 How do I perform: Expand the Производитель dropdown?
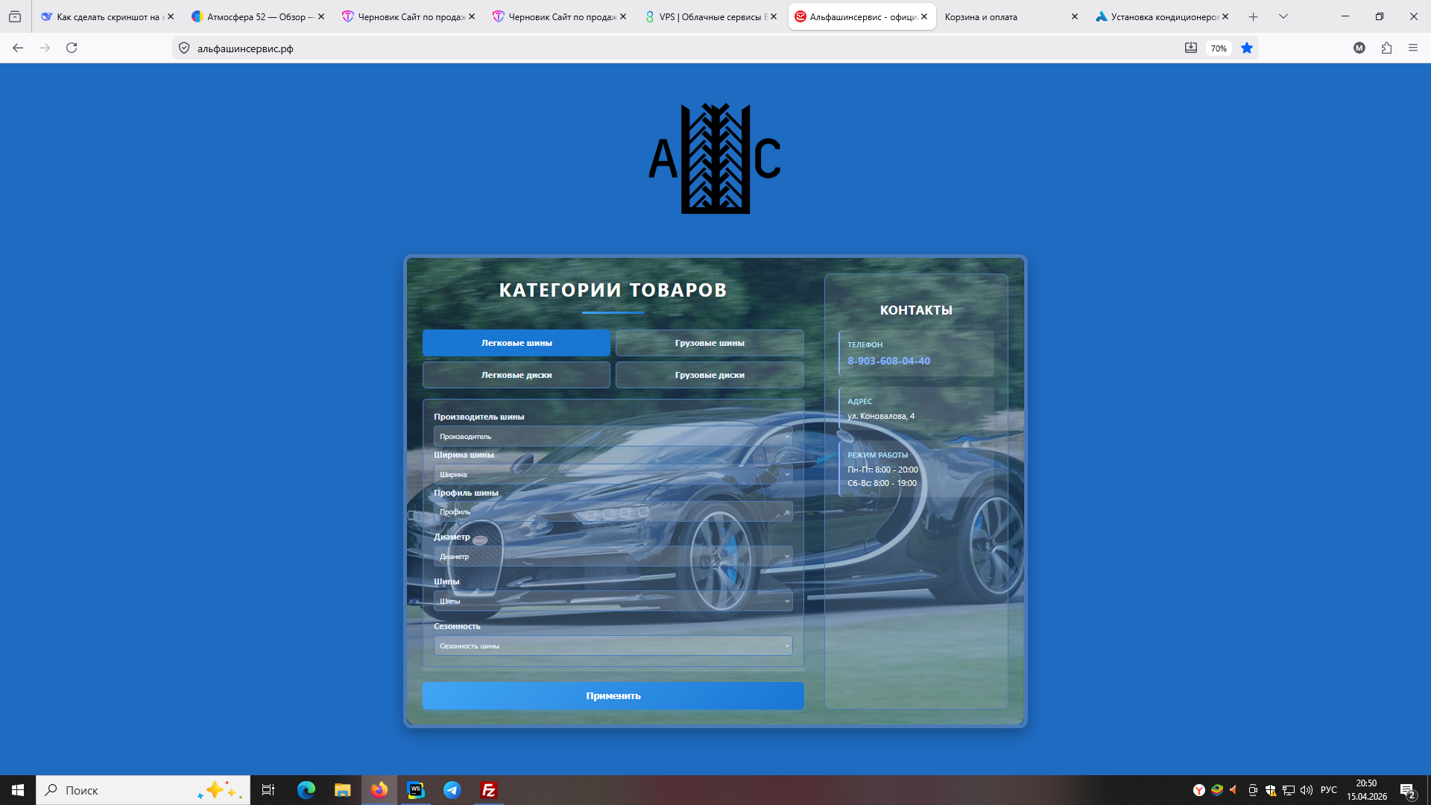[613, 437]
